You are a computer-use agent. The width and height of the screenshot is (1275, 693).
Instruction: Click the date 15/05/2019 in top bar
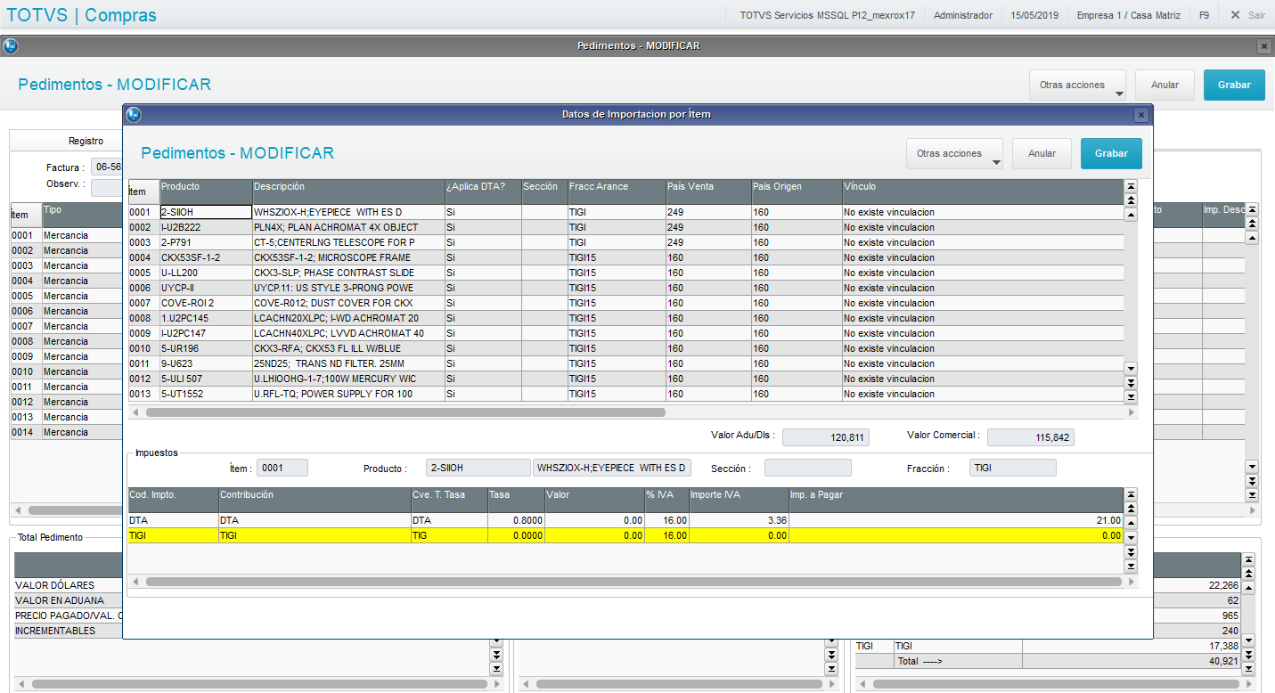(x=1034, y=15)
